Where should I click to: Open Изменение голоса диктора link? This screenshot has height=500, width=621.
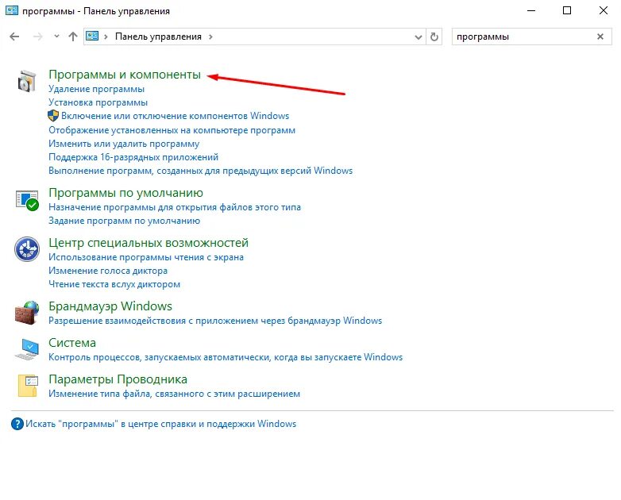[108, 271]
